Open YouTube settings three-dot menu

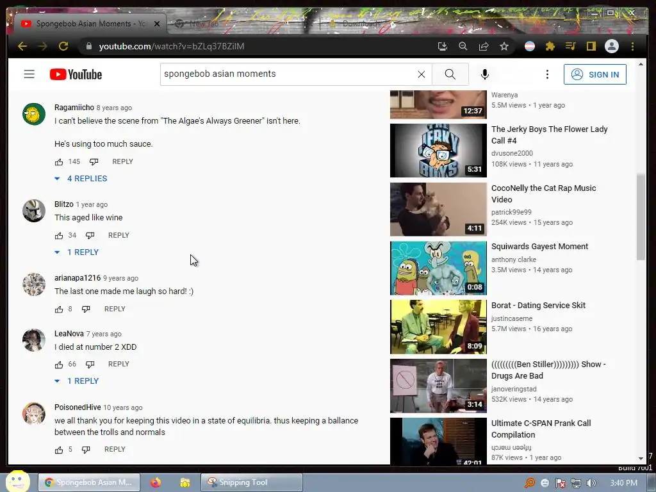tap(547, 74)
